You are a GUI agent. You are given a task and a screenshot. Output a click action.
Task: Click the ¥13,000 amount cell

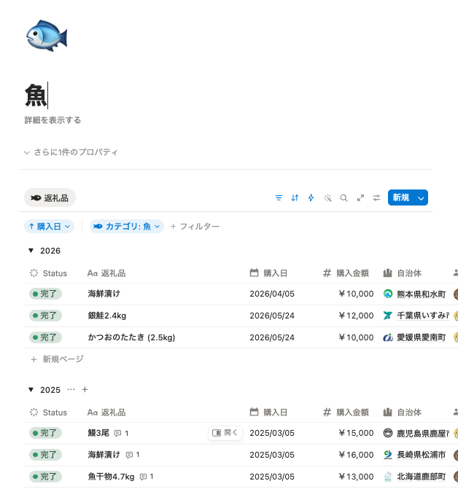(x=356, y=477)
